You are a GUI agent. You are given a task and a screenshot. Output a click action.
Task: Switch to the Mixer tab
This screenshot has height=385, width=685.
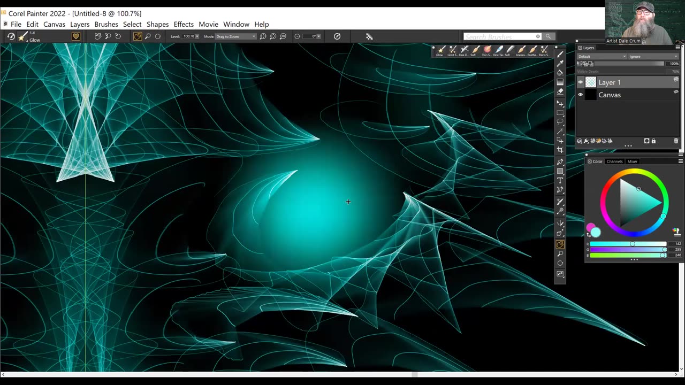pyautogui.click(x=633, y=161)
